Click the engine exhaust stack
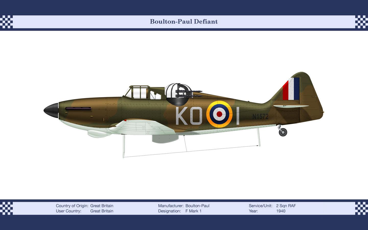 (78, 109)
